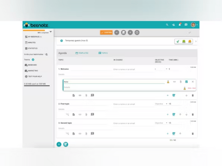Click the flask icon in Note title row
The width and height of the screenshot is (222, 166).
pyautogui.click(x=168, y=81)
